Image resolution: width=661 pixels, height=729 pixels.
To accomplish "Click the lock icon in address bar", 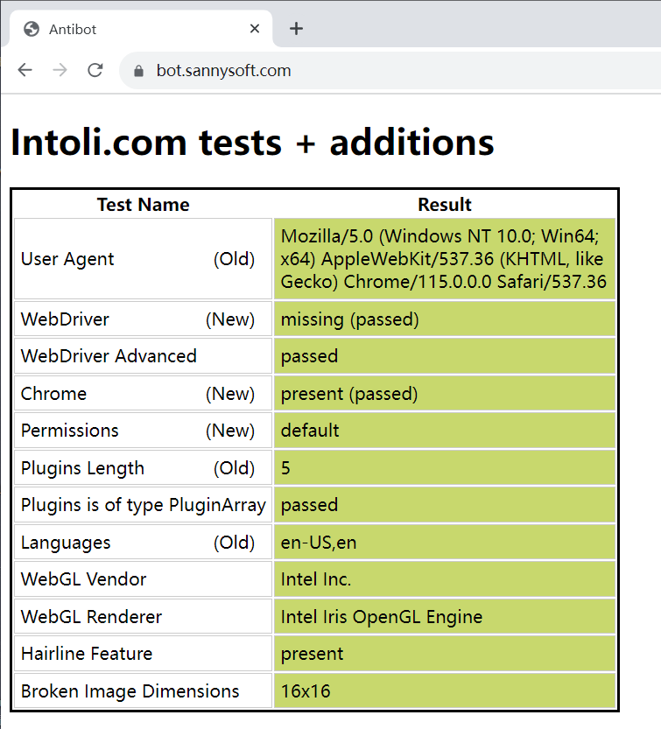I will (138, 71).
